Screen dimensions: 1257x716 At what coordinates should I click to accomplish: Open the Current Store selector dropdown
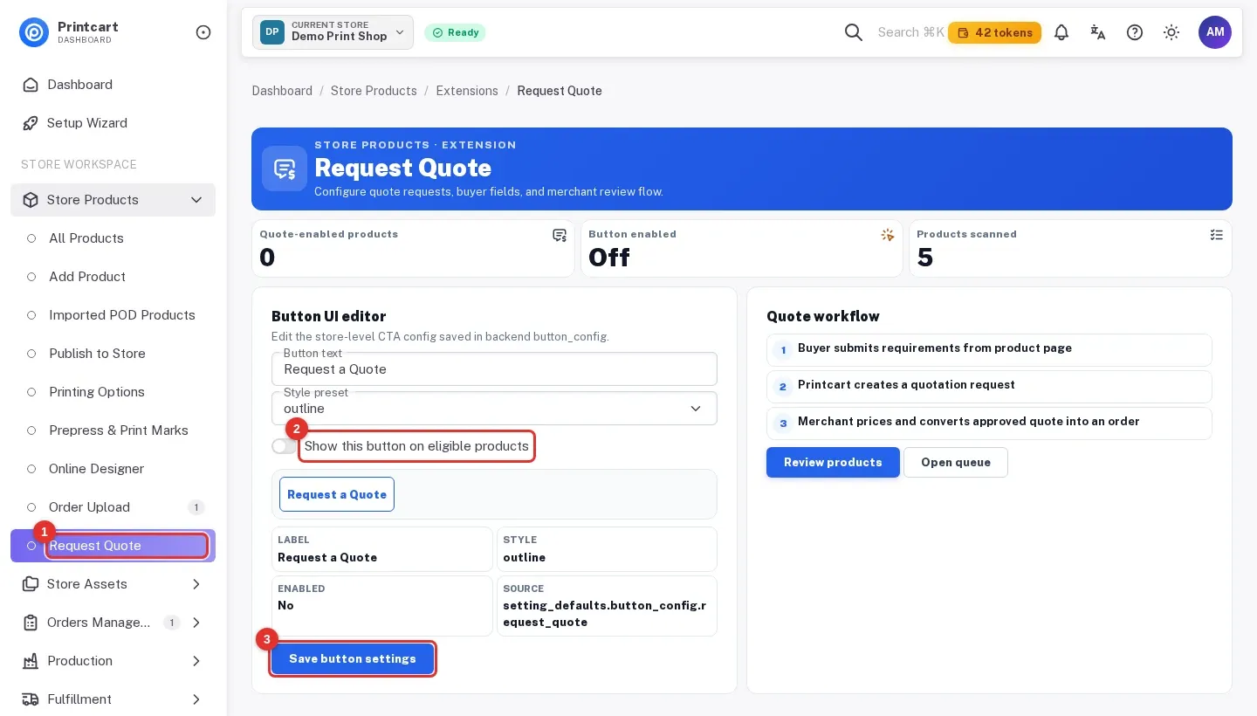[x=333, y=32]
